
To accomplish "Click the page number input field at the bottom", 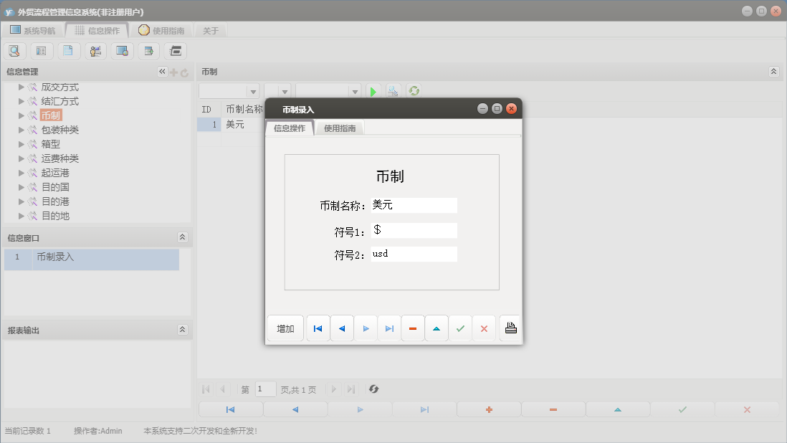I will tap(265, 389).
